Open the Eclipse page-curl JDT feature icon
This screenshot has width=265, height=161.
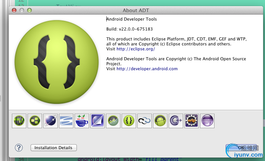(98, 121)
